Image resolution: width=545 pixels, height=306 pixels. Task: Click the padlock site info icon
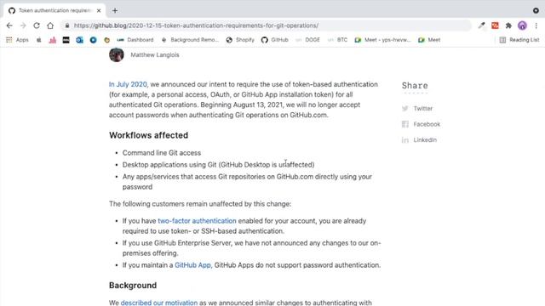67,25
